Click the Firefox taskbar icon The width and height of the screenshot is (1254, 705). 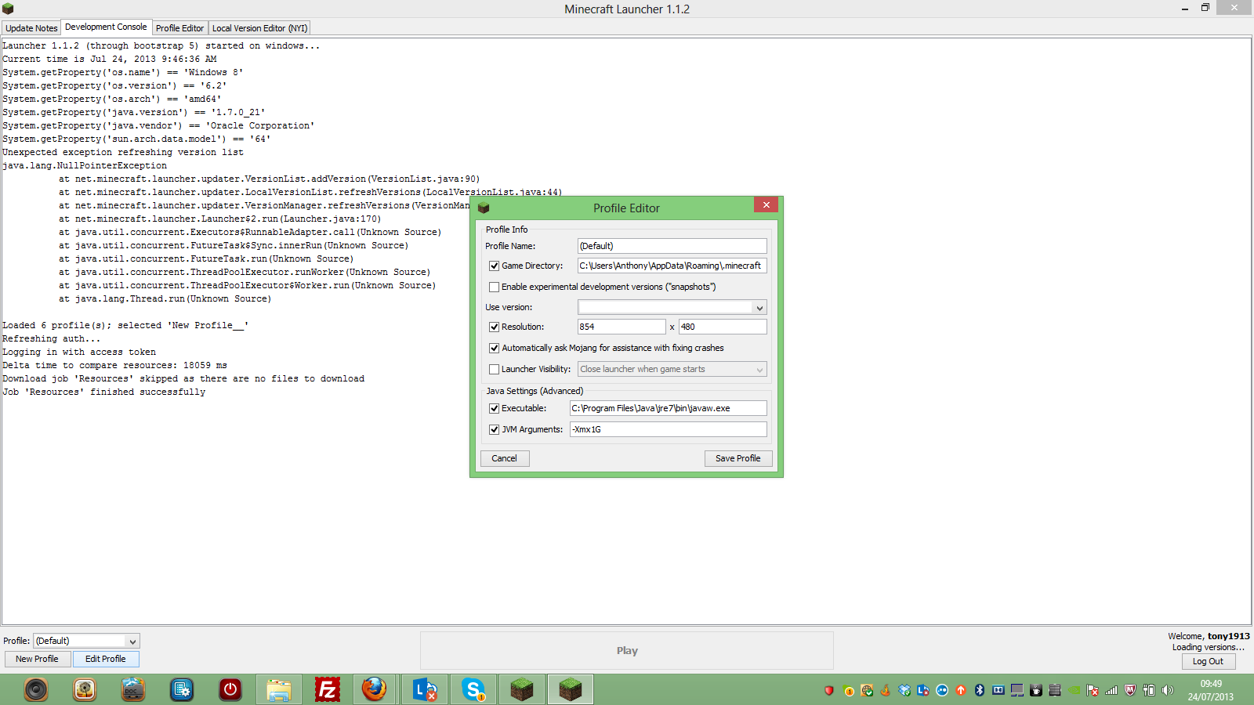click(x=374, y=689)
